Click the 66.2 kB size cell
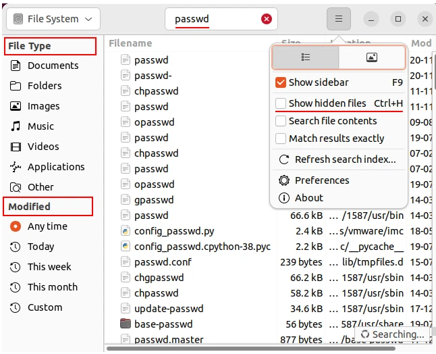This screenshot has height=354, width=436. (x=306, y=278)
